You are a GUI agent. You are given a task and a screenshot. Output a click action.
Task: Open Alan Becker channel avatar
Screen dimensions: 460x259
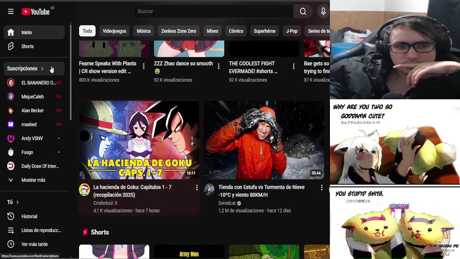pyautogui.click(x=11, y=110)
